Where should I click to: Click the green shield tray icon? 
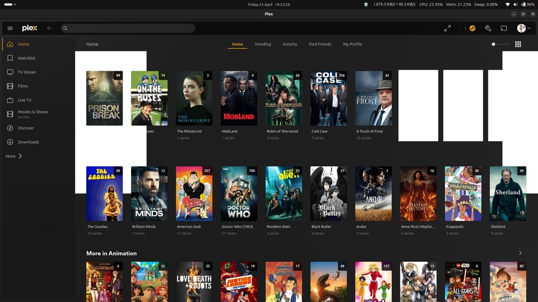point(366,5)
